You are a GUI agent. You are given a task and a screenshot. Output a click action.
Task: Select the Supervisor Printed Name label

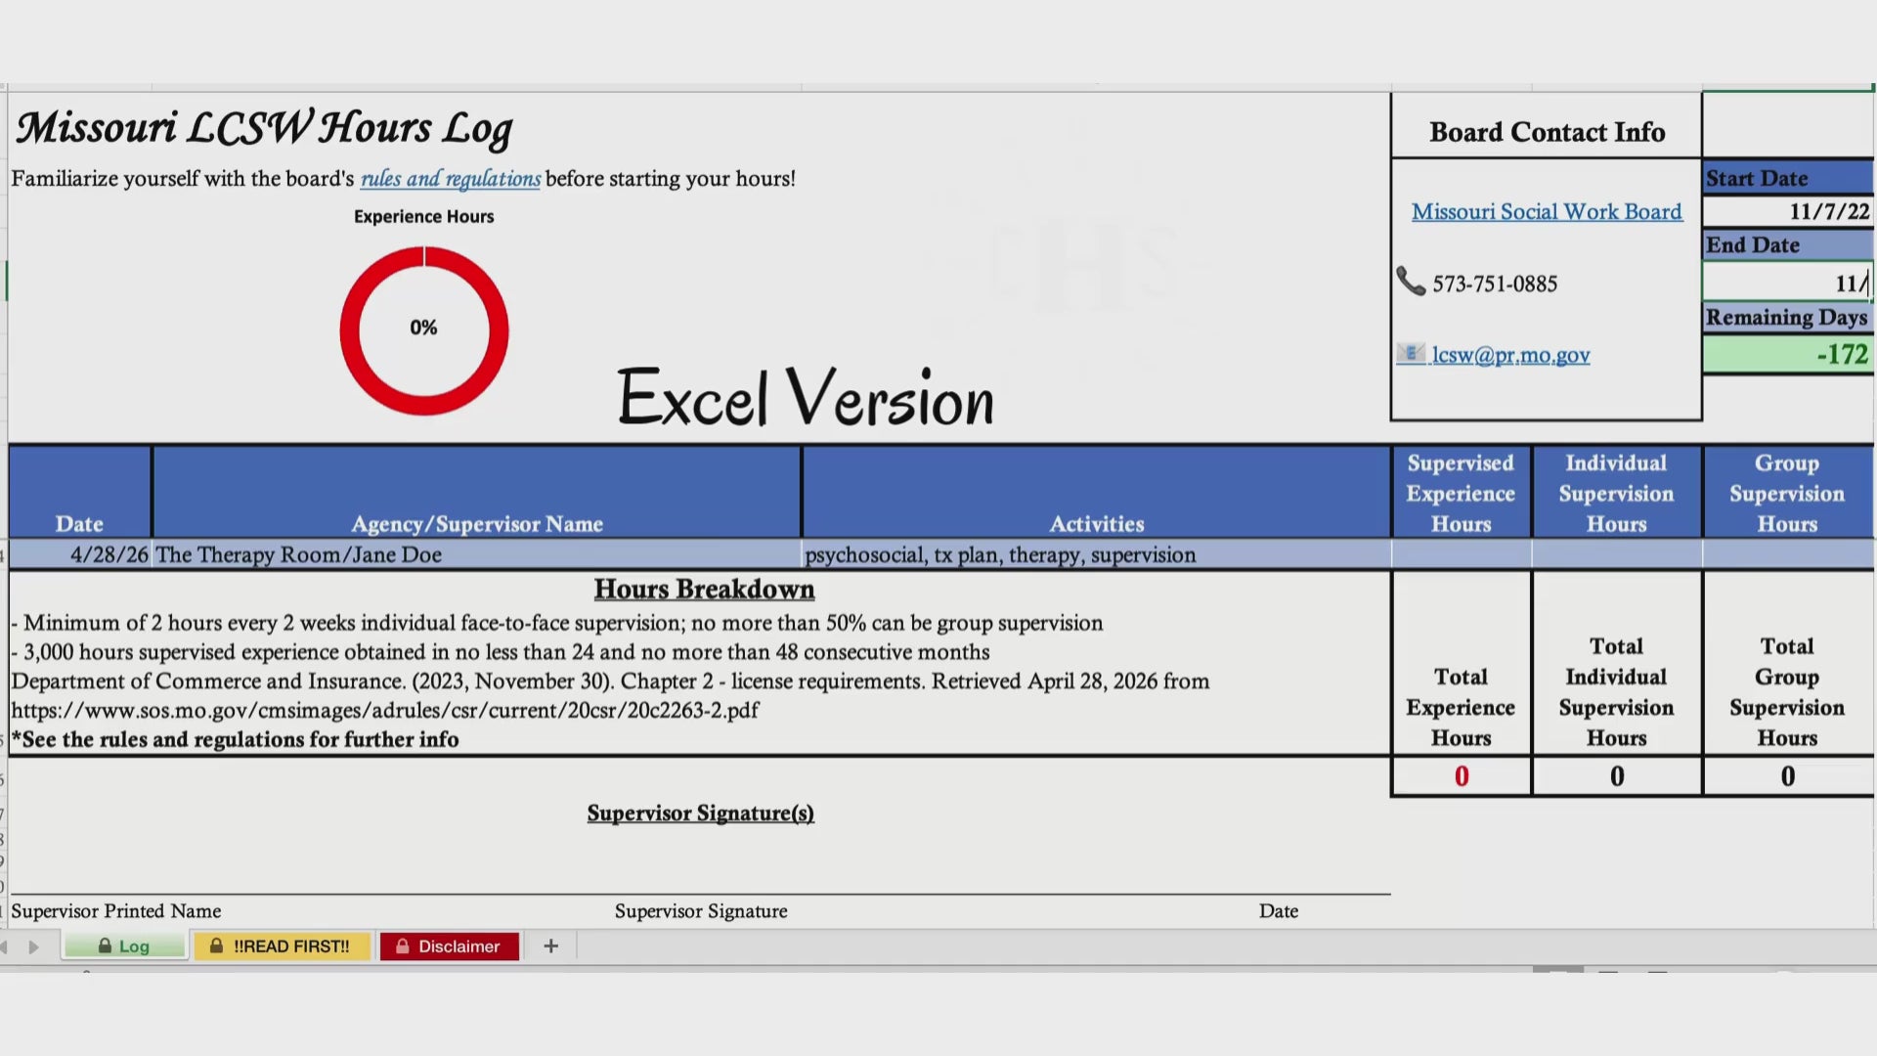tap(116, 911)
